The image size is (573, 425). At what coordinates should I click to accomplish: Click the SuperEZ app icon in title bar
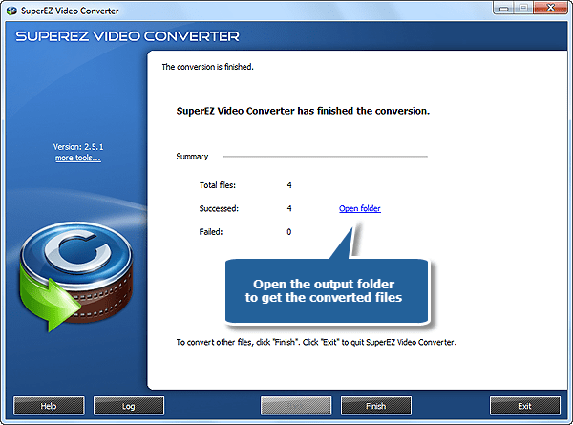click(x=11, y=10)
